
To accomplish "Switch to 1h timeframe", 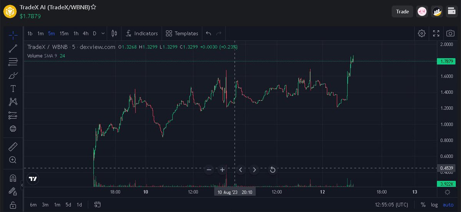I will 76,33.
